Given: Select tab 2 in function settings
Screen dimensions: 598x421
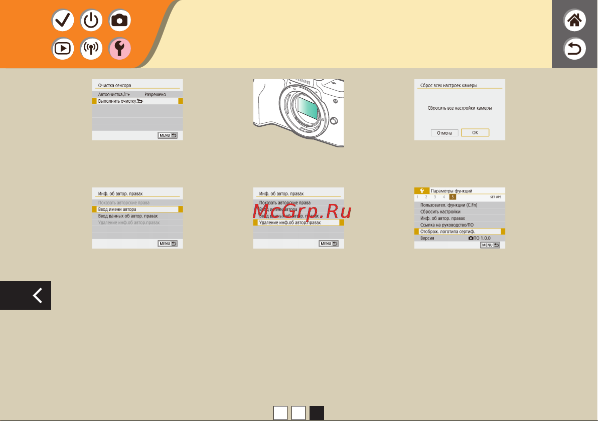Looking at the screenshot, I should [x=426, y=197].
